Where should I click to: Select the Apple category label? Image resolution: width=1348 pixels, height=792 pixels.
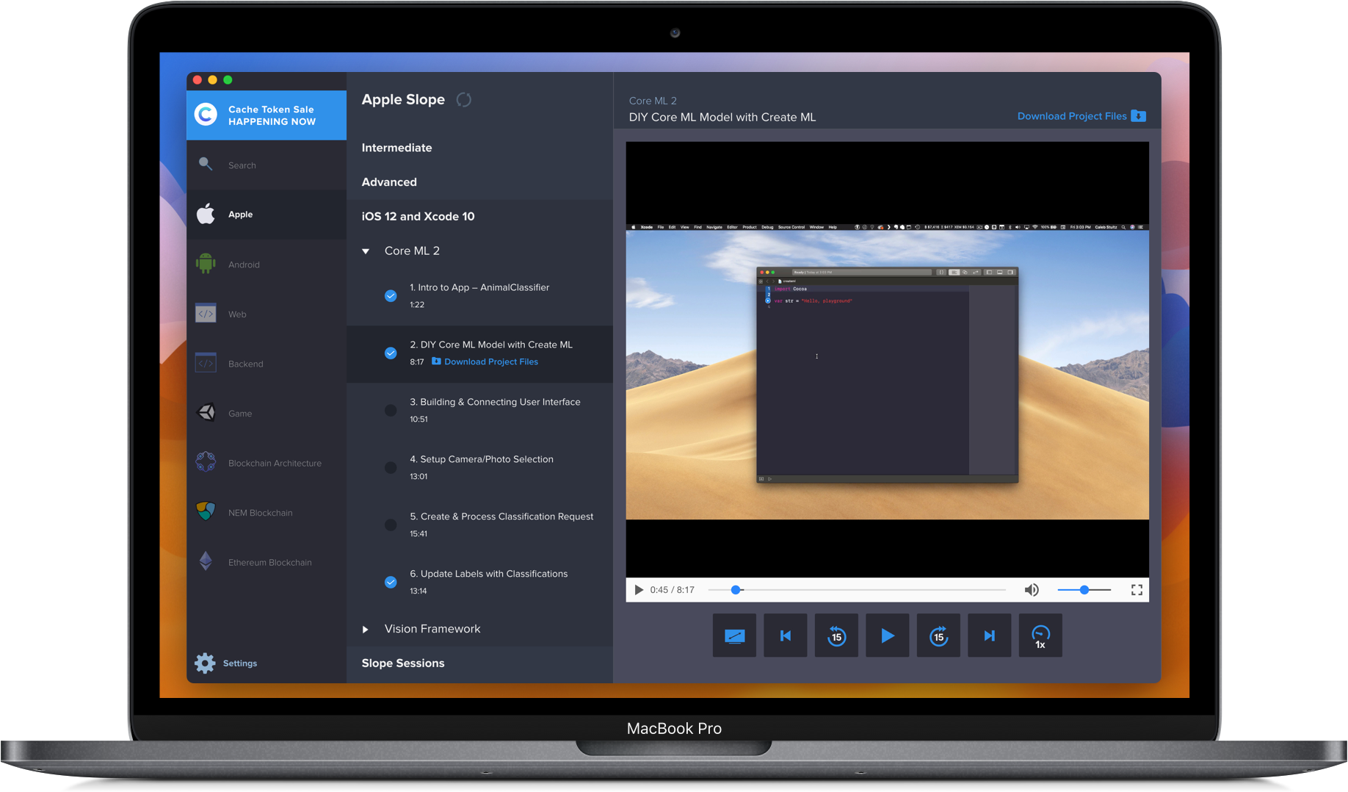coord(240,214)
